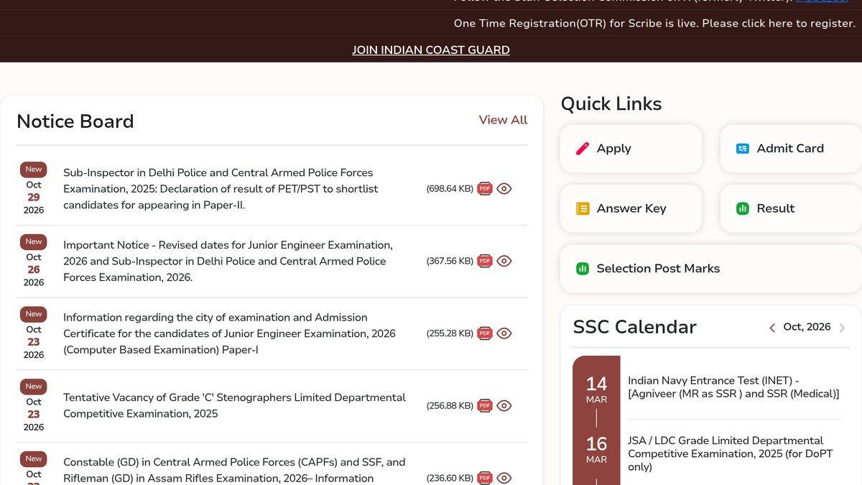Click the (236.60 KB) file size label

[450, 478]
